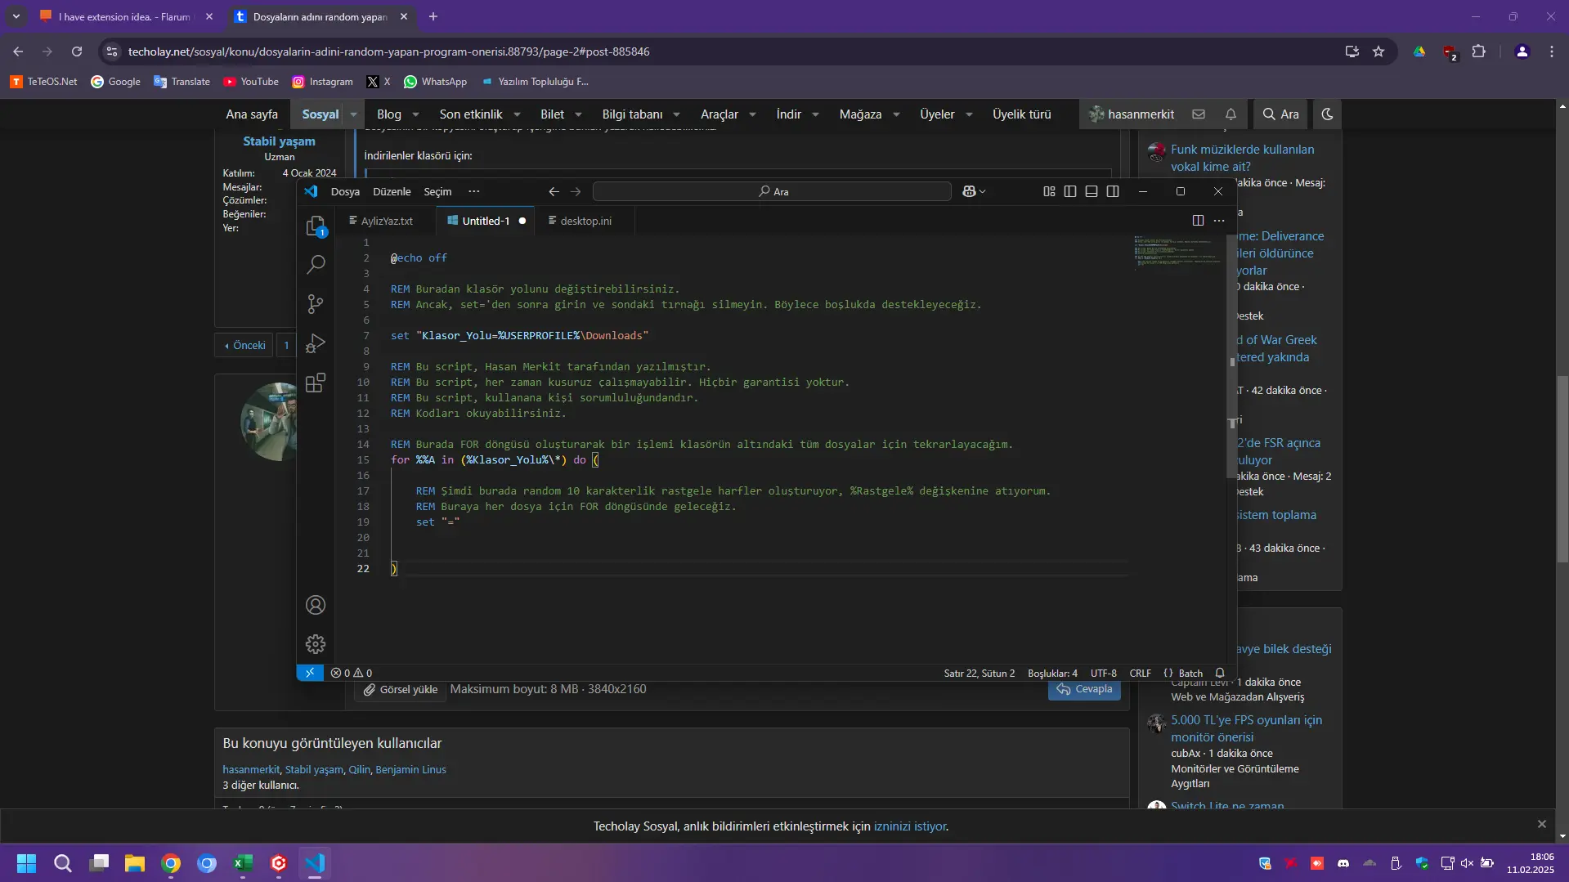This screenshot has width=1569, height=882.
Task: Expand the Araçlar dropdown
Action: (752, 114)
